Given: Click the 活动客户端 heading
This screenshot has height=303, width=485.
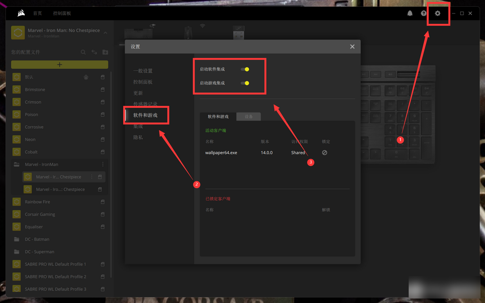Looking at the screenshot, I should [216, 131].
